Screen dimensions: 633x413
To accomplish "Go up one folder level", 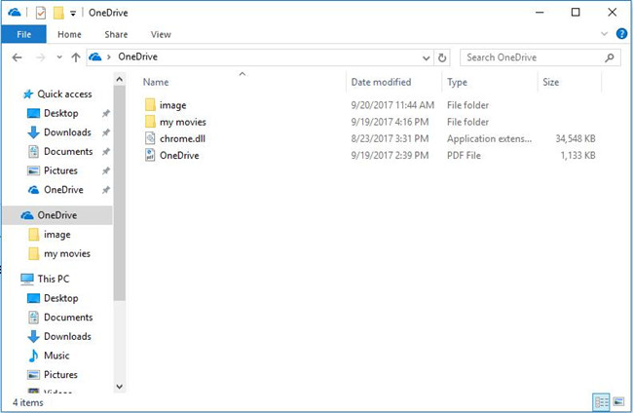I will click(76, 57).
